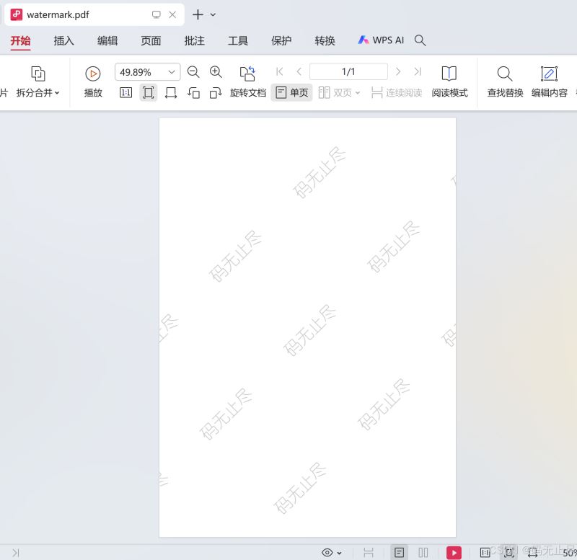Viewport: 577px width, 560px height.
Task: Select fit width view icon
Action: tap(171, 93)
